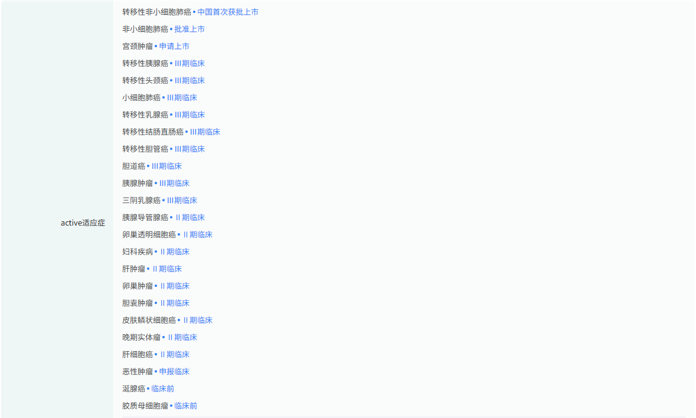Click the 肝细胞癌 indication text
The width and height of the screenshot is (696, 418).
(138, 355)
